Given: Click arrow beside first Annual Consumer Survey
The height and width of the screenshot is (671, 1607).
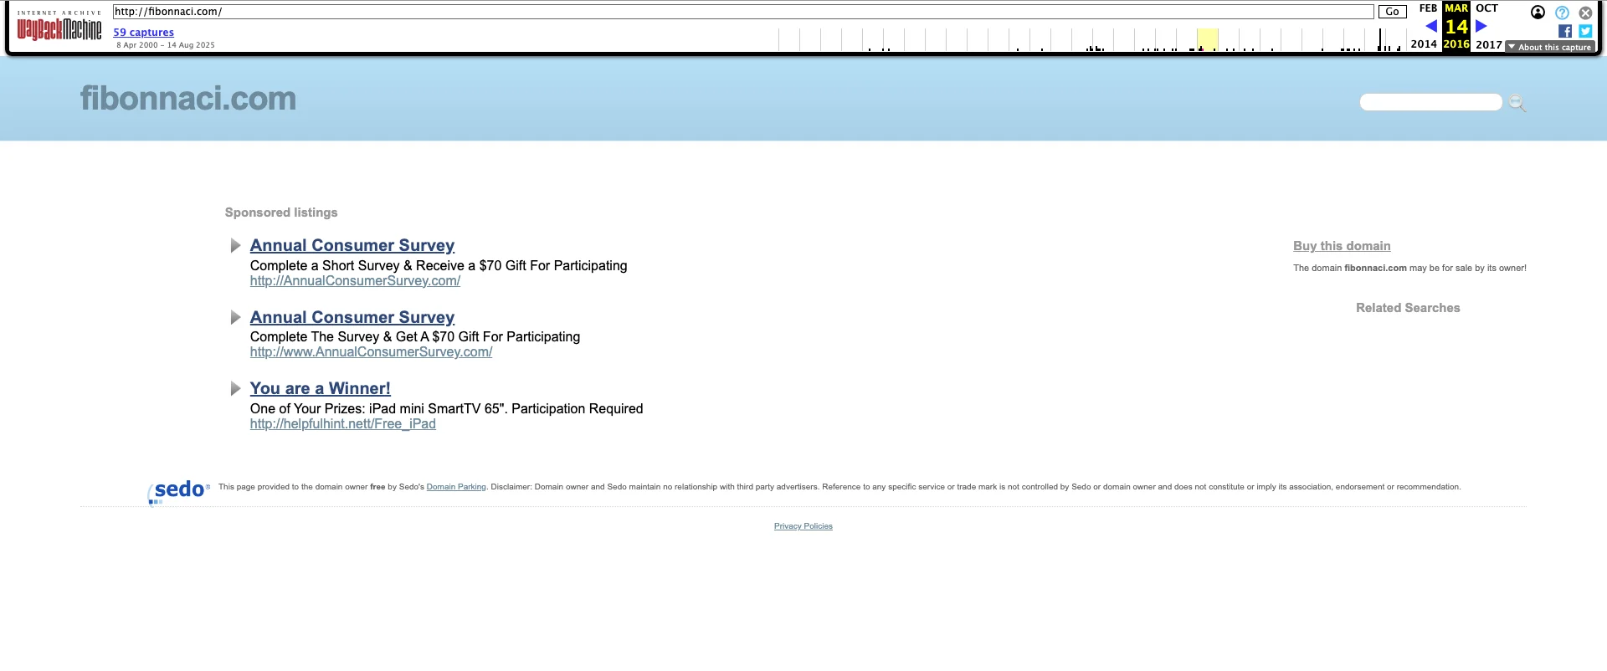Looking at the screenshot, I should click(x=235, y=245).
